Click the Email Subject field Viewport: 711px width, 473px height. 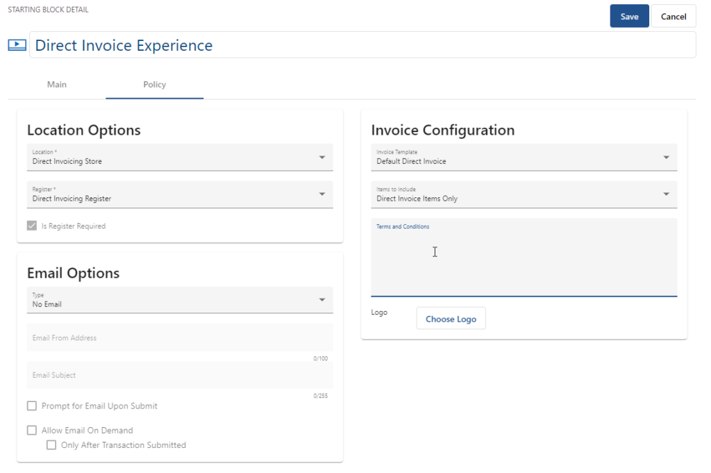point(180,375)
